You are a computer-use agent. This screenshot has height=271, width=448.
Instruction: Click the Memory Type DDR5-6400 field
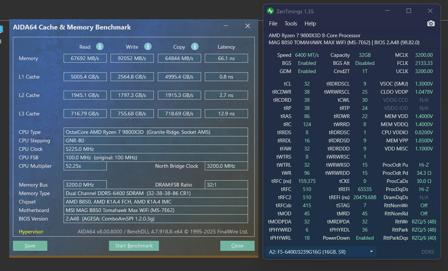pyautogui.click(x=156, y=193)
